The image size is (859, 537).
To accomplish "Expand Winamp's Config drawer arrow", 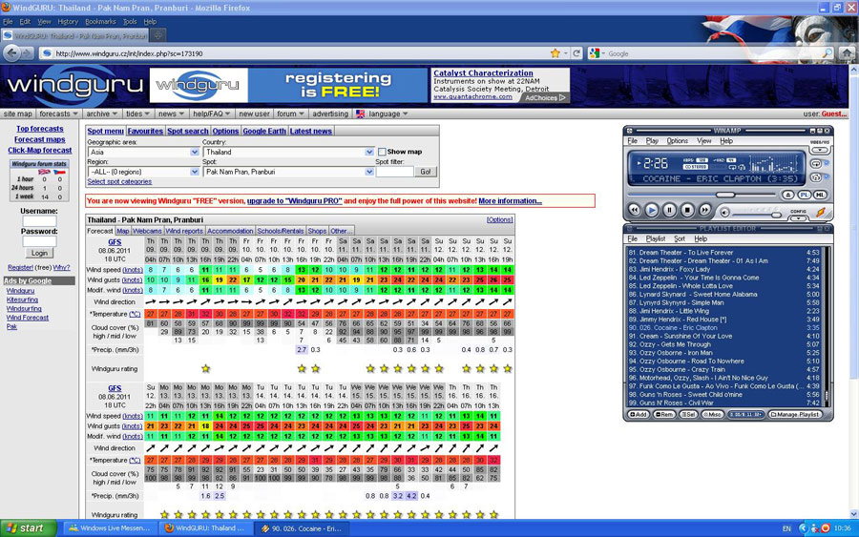I will 798,217.
